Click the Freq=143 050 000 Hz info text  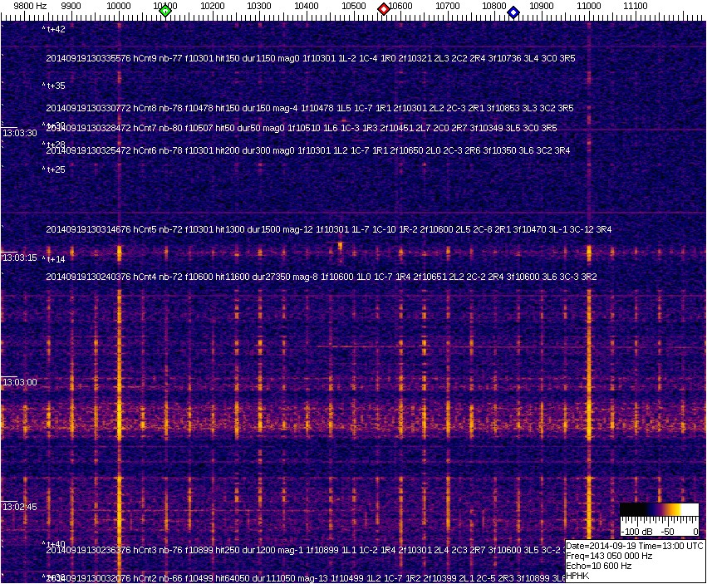[609, 556]
